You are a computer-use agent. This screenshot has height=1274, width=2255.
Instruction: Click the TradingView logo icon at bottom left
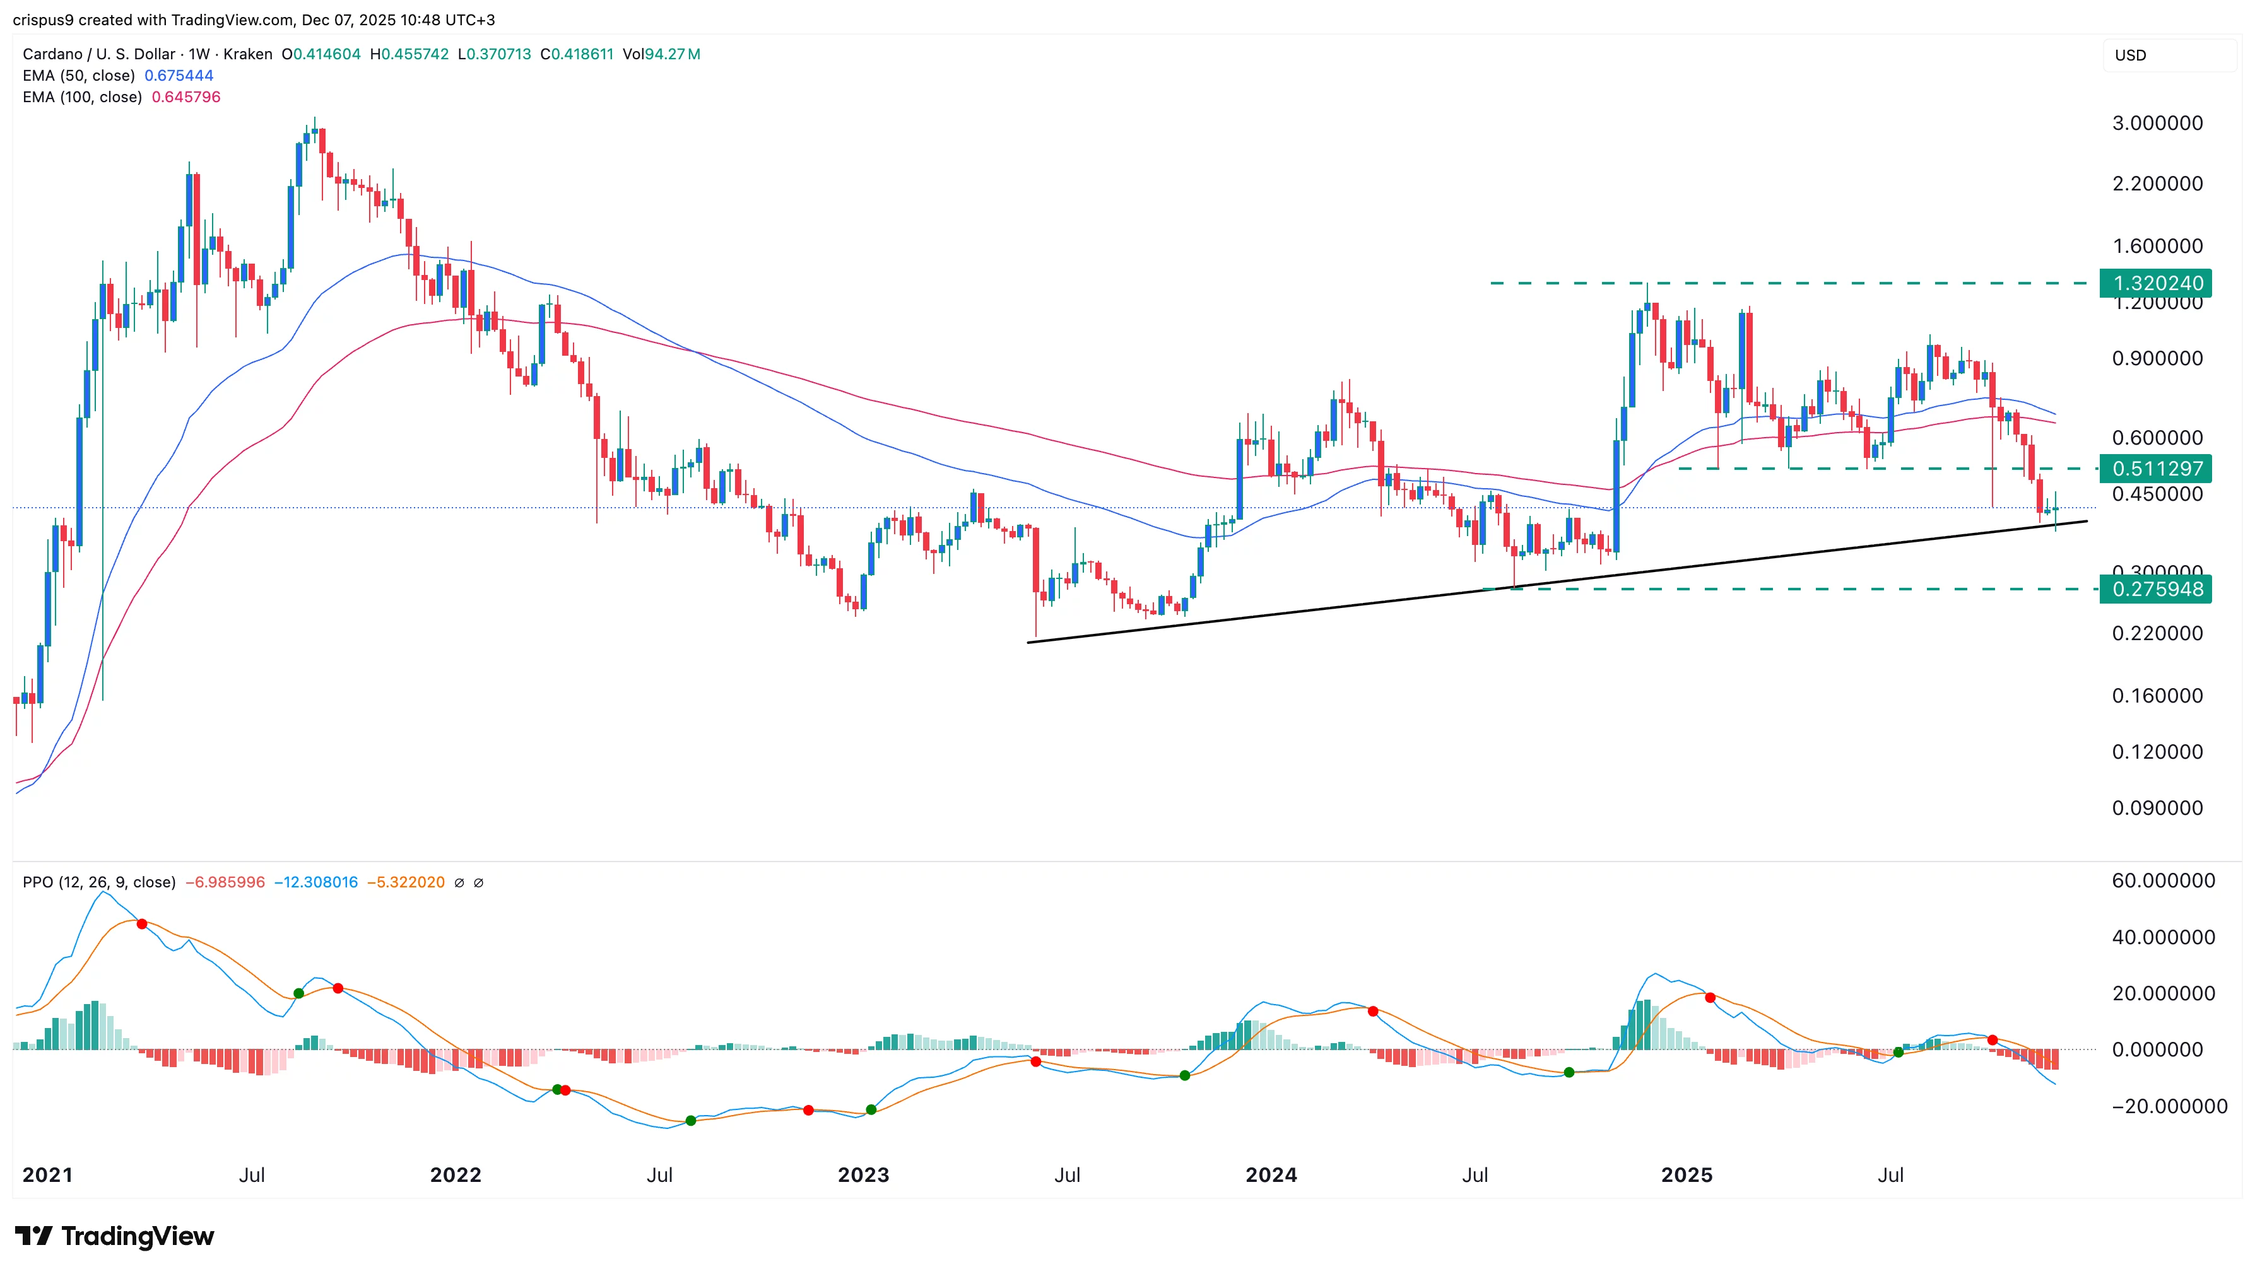pos(35,1236)
